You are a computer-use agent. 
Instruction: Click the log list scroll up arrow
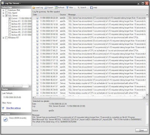pos(147,15)
